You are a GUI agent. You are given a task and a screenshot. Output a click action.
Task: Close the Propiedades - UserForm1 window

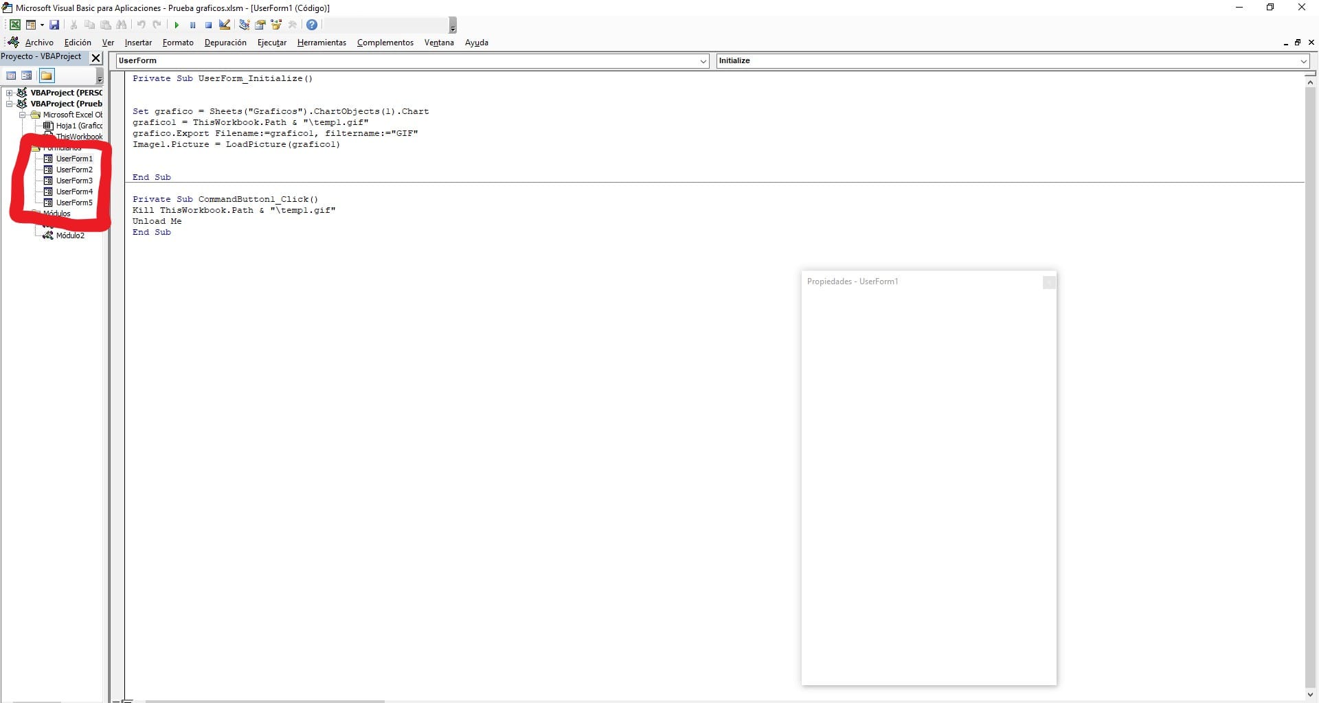click(1049, 282)
